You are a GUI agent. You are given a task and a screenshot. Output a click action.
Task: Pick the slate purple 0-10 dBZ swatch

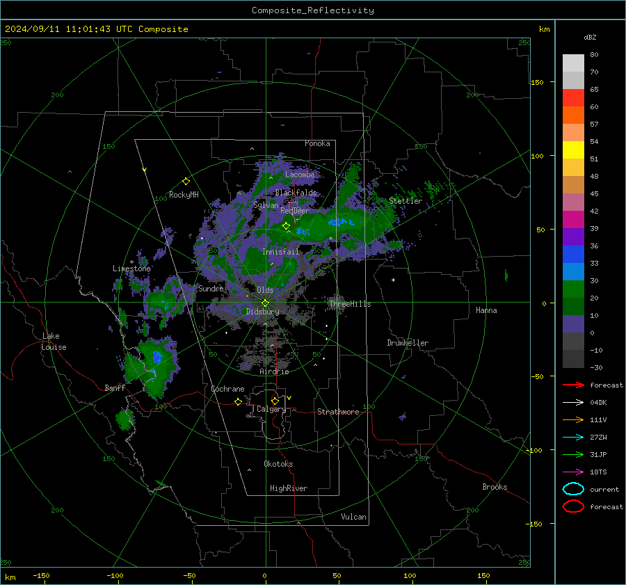(x=573, y=323)
